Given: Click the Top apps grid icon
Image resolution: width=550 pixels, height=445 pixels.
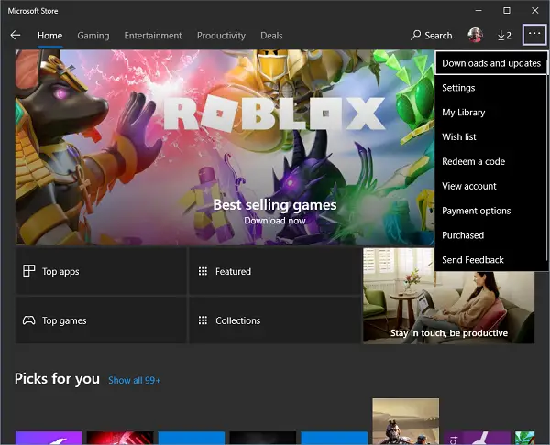Looking at the screenshot, I should click(x=28, y=271).
